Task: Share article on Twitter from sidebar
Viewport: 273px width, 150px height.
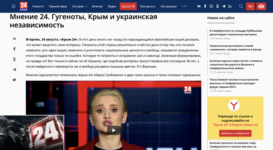Action: point(14,80)
